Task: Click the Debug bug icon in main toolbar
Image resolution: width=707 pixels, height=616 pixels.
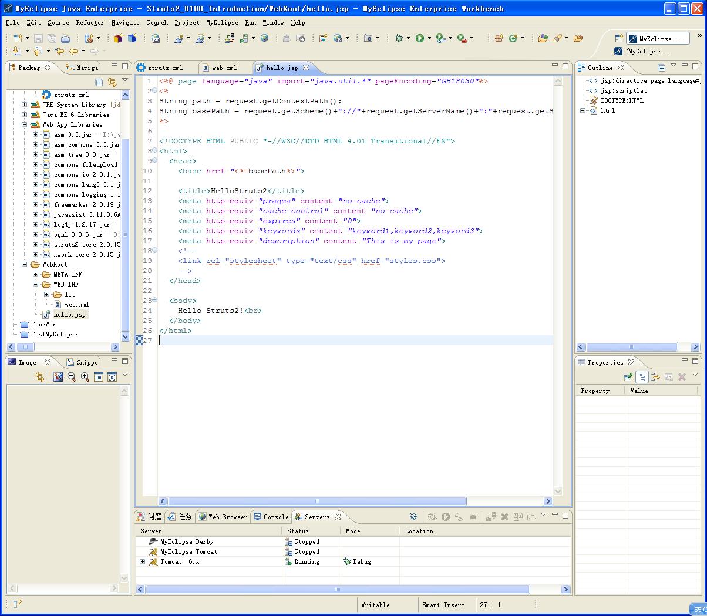Action: tap(399, 38)
